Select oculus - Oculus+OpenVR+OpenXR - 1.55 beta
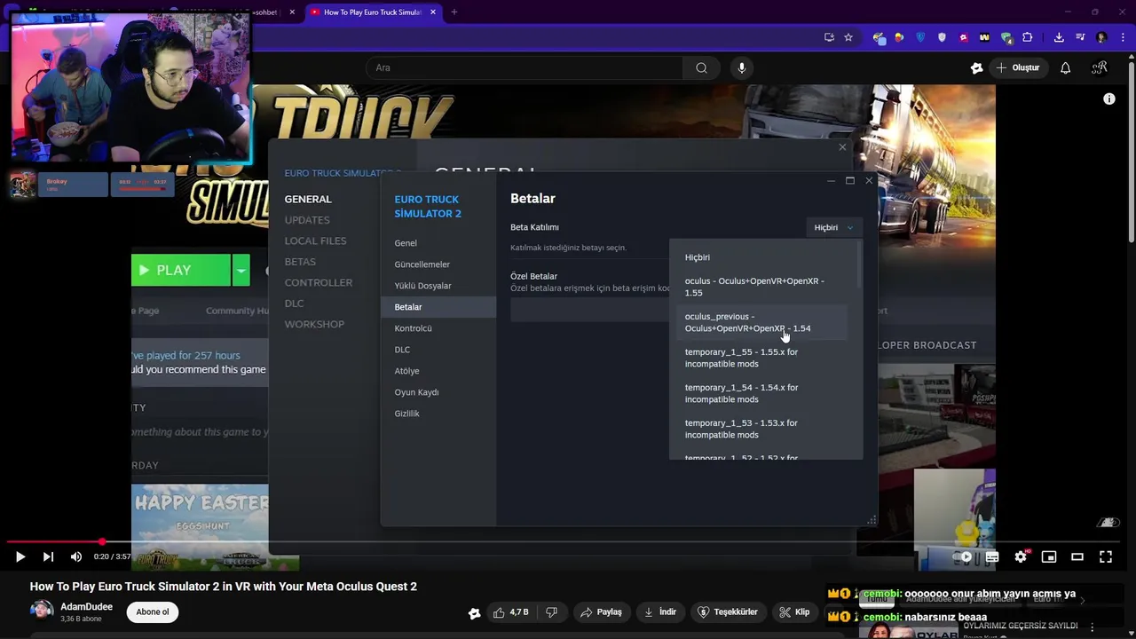The image size is (1136, 639). (x=763, y=287)
